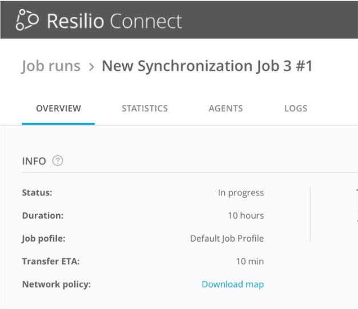Select the Default Job Profile value
Screen dimensions: 358x309
[x=227, y=239]
